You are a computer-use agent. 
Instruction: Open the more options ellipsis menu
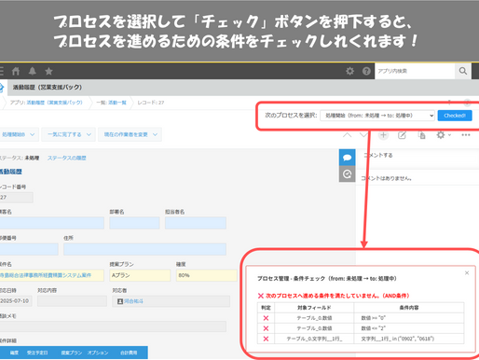466,135
